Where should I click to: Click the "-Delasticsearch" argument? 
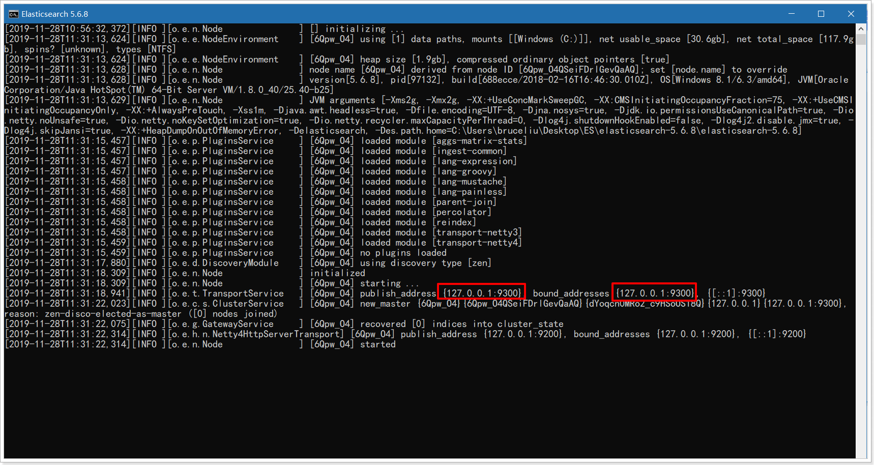coord(327,131)
